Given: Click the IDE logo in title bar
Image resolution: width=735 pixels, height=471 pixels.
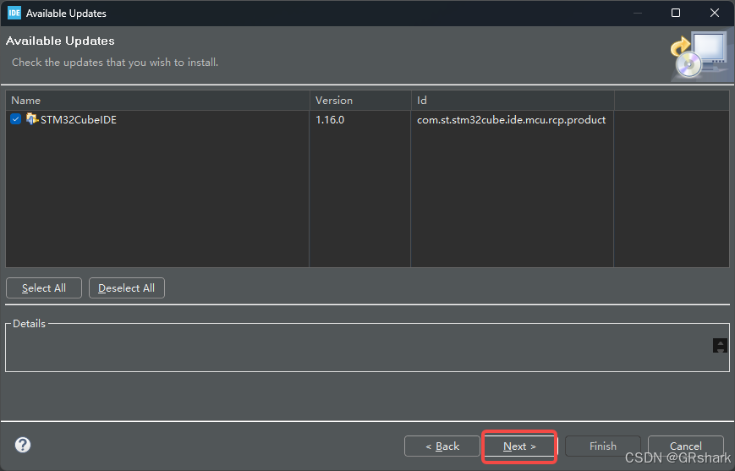Looking at the screenshot, I should point(14,13).
